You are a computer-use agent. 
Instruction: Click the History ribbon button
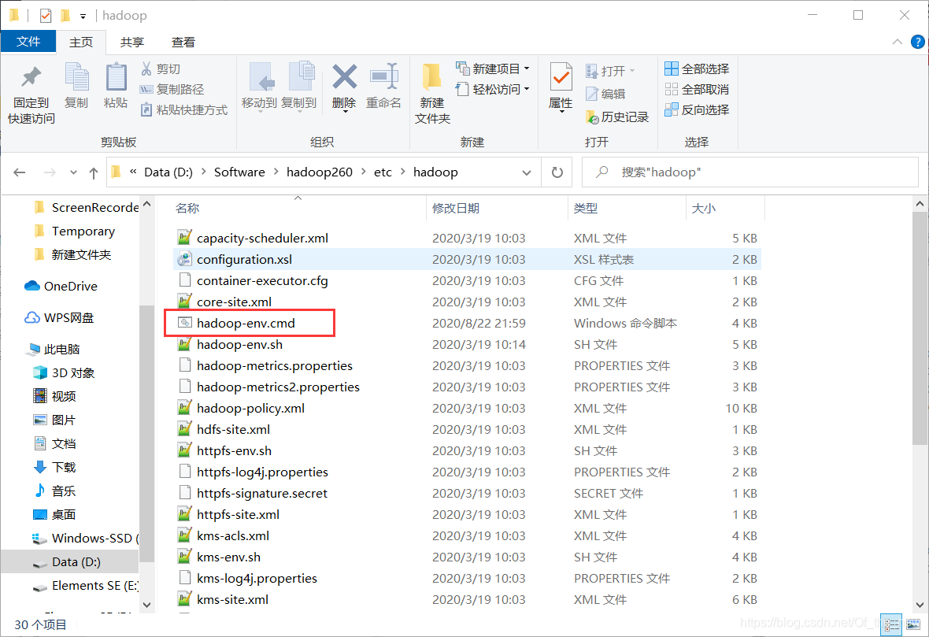coord(616,117)
